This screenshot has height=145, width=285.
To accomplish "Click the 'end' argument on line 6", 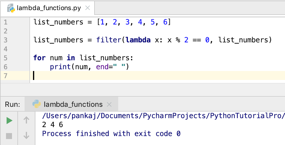I will (x=102, y=67).
